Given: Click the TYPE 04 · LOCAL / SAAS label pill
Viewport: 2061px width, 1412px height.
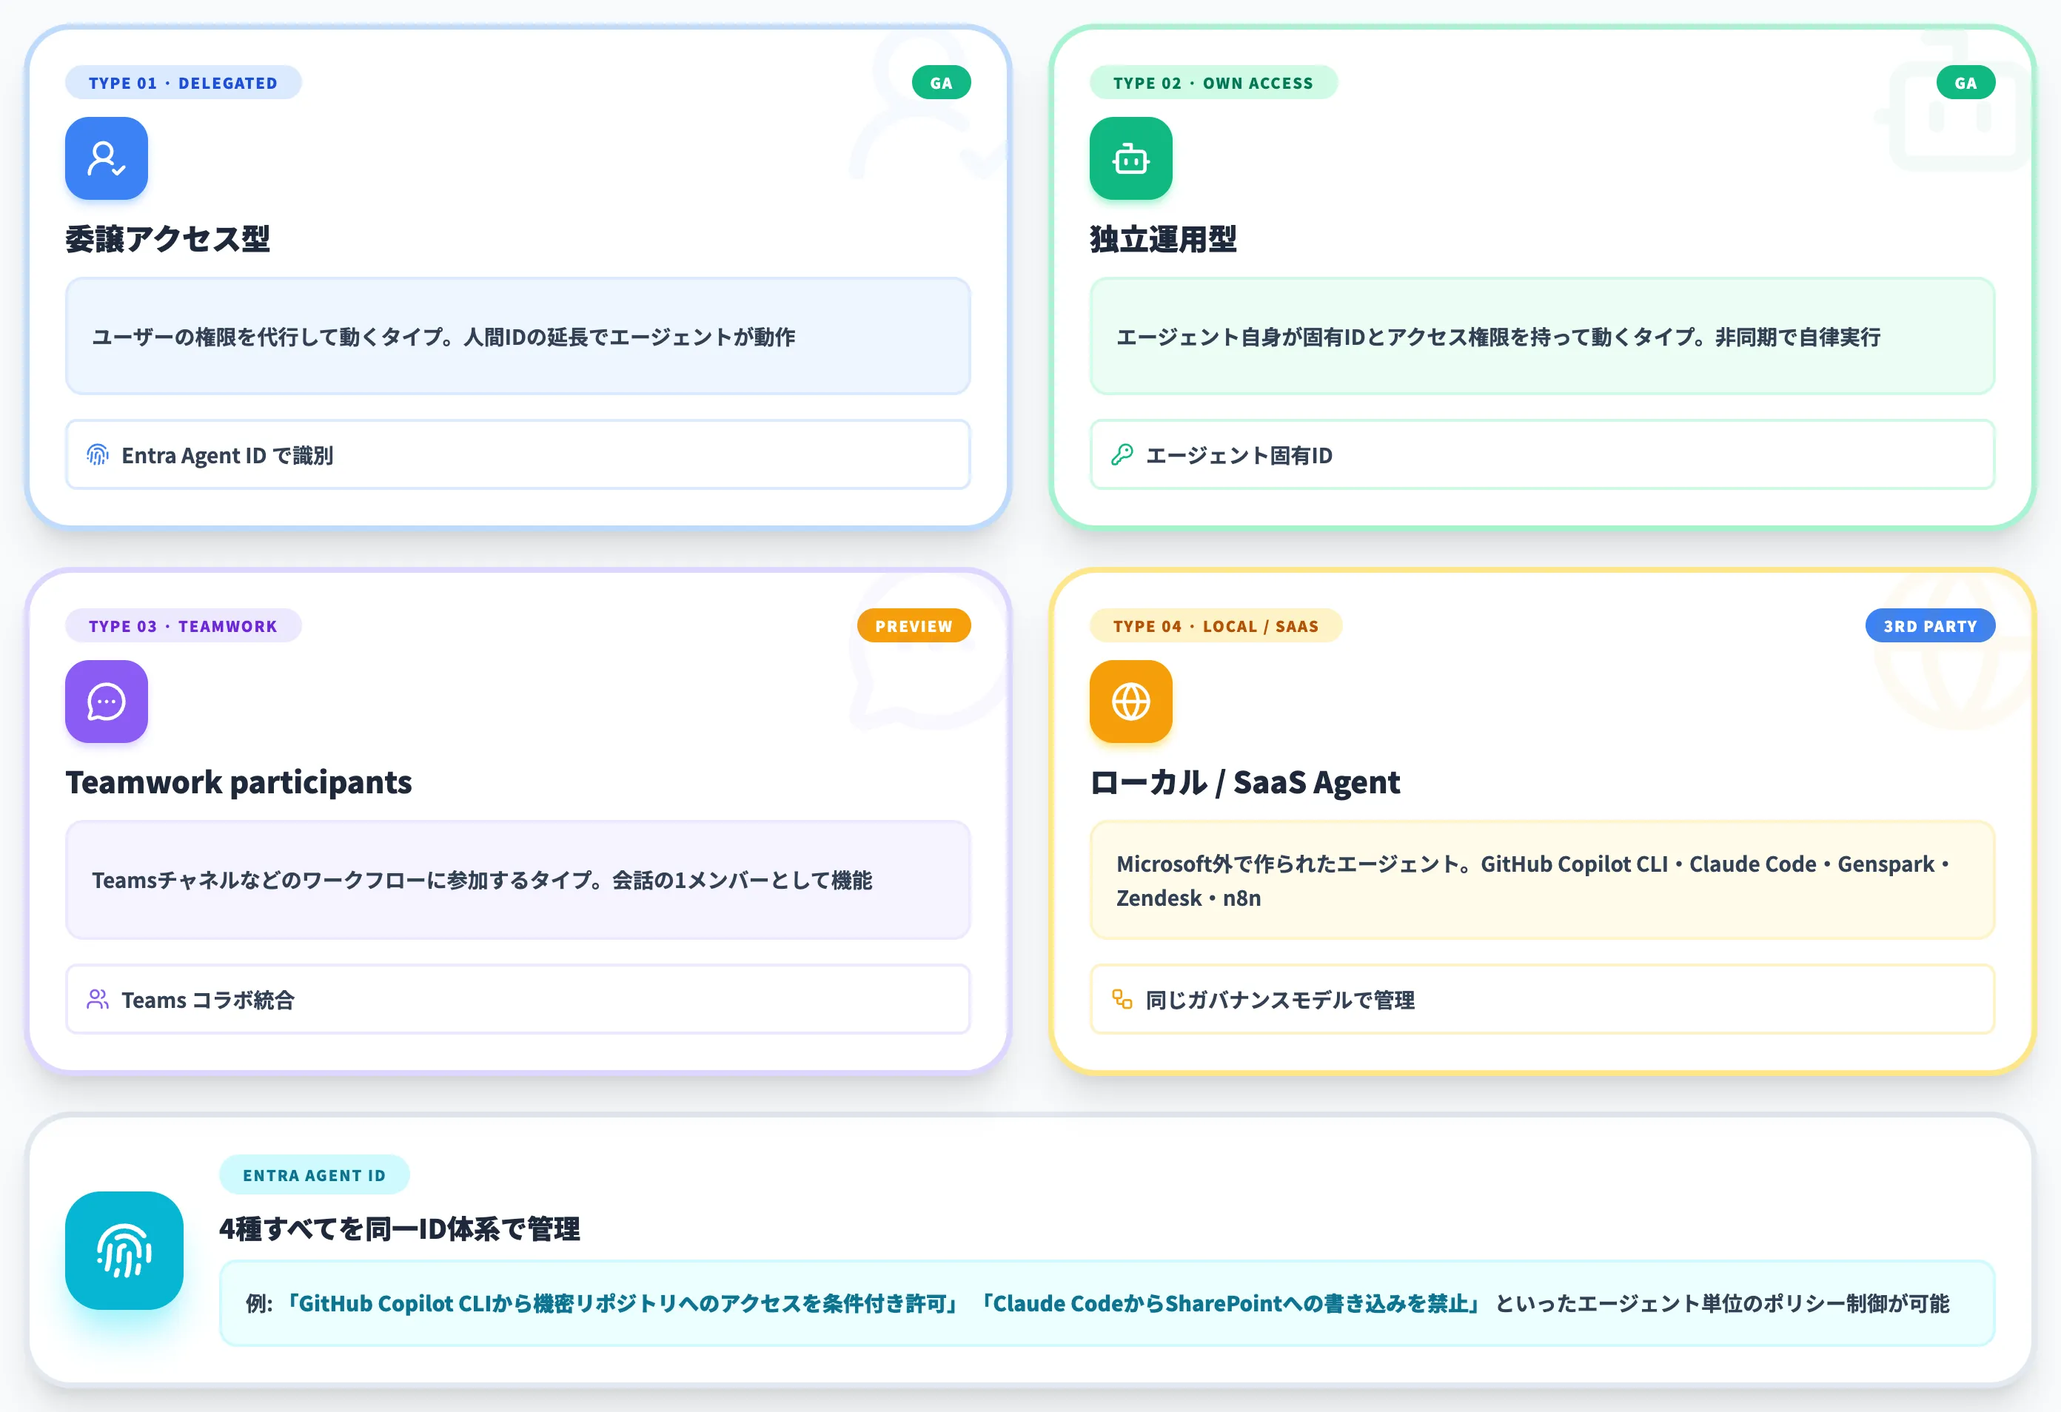Looking at the screenshot, I should (1216, 626).
